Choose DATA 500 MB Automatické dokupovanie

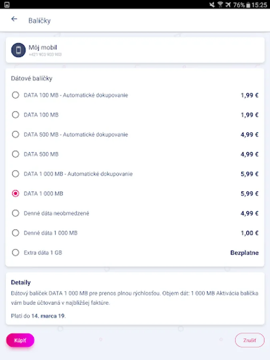tap(16, 134)
